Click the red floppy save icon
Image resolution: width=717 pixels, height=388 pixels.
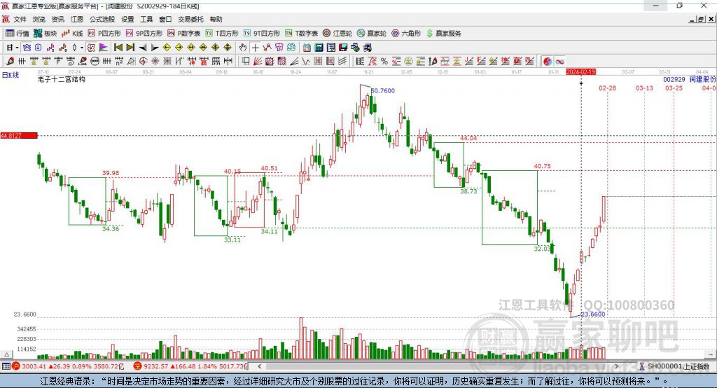click(343, 48)
